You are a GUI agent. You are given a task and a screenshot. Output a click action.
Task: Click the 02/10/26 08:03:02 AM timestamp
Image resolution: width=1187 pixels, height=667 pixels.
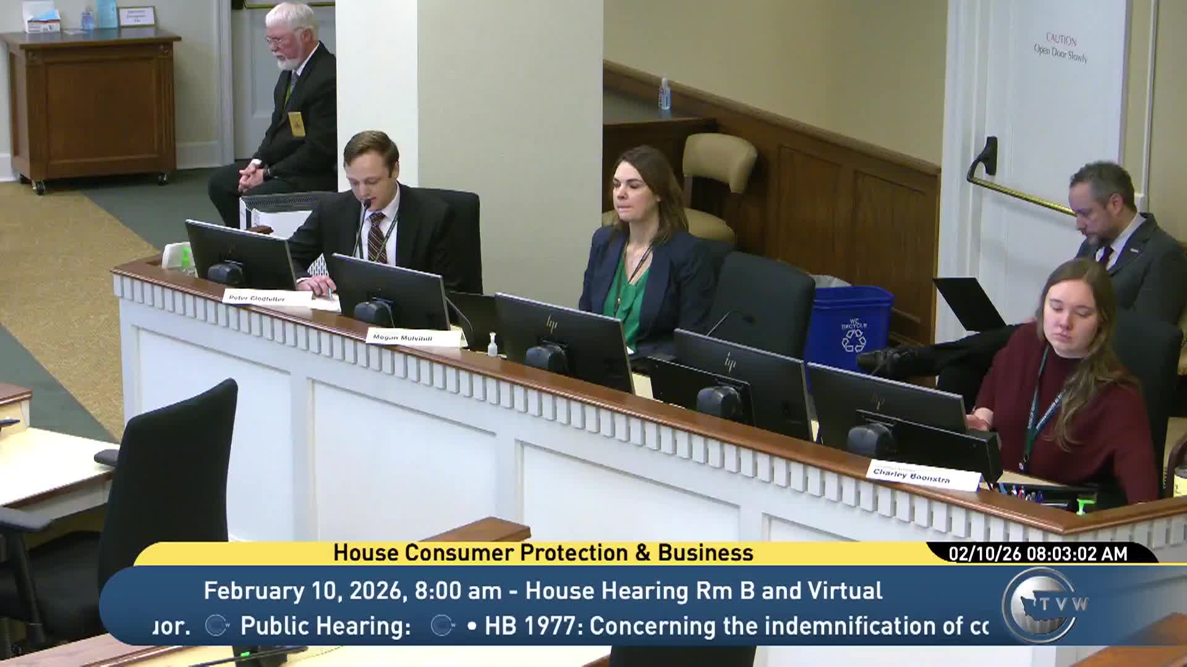pyautogui.click(x=1038, y=553)
